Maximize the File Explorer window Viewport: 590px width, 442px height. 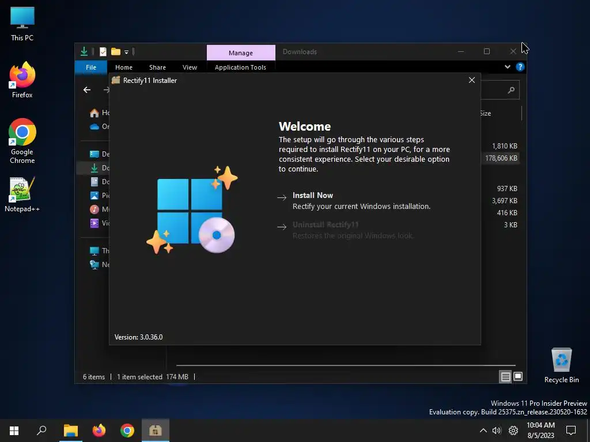(487, 51)
